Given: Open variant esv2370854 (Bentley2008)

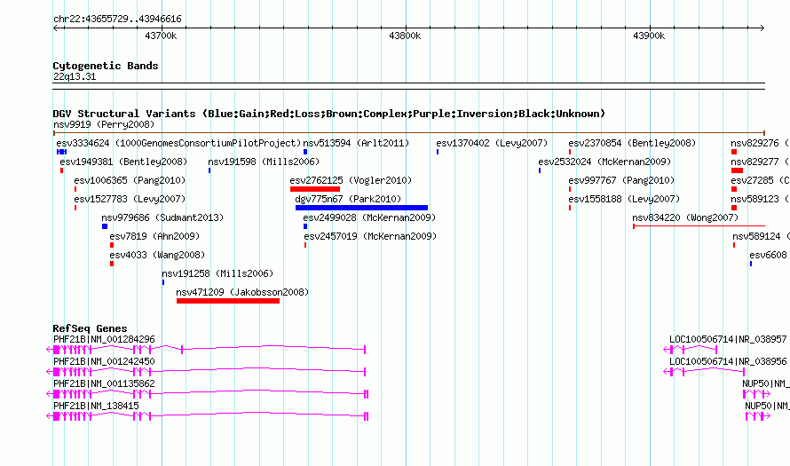Looking at the screenshot, I should pos(632,143).
